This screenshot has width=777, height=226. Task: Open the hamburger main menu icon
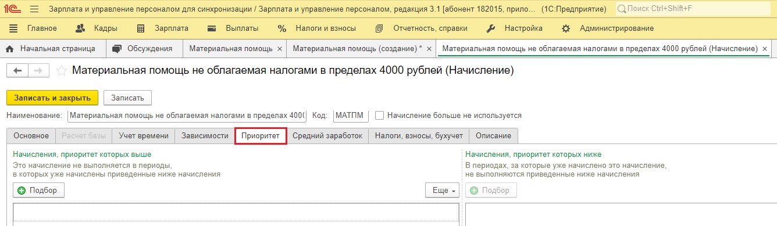pos(34,9)
